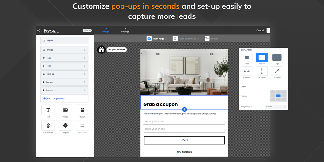Toggle the Disable pop-up switch

coord(87,31)
